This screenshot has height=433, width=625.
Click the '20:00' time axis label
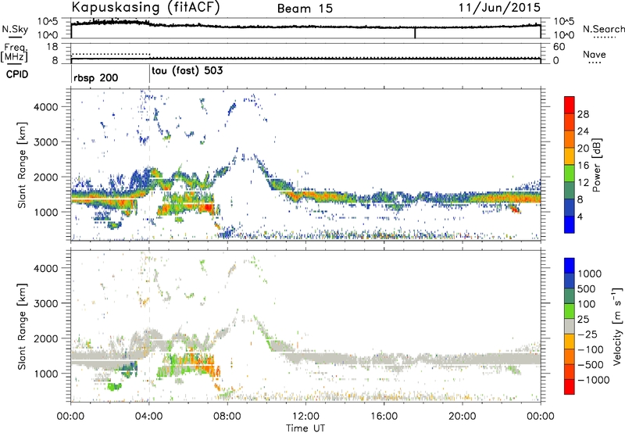coord(462,417)
